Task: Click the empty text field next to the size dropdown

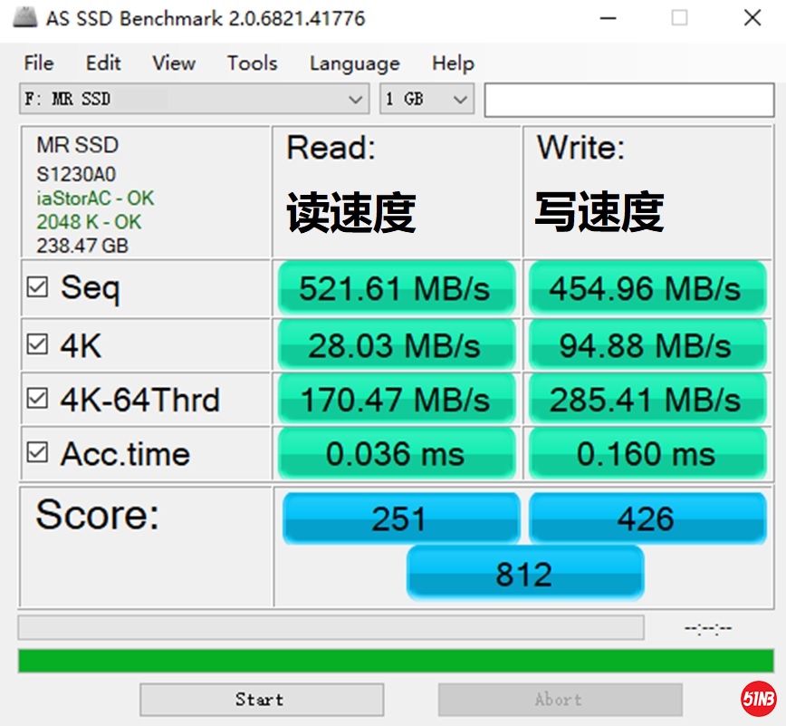Action: [x=629, y=99]
